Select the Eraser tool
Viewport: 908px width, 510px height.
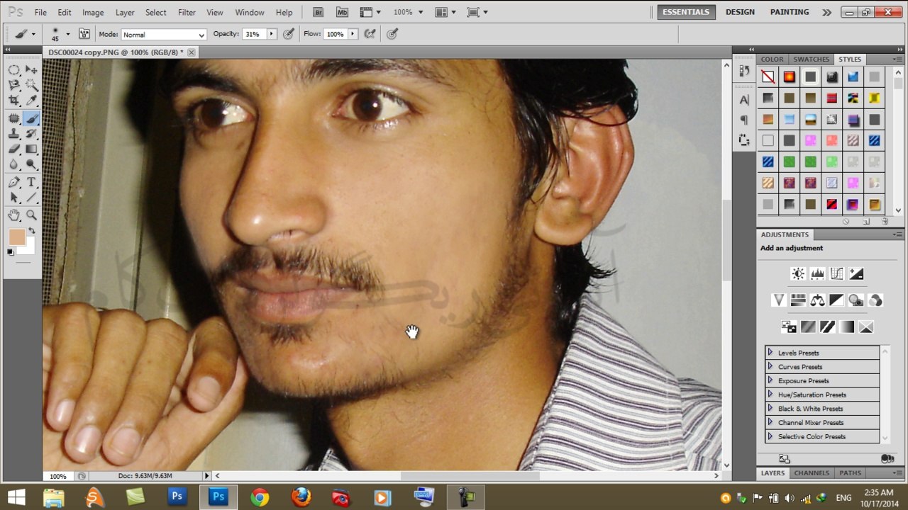14,149
